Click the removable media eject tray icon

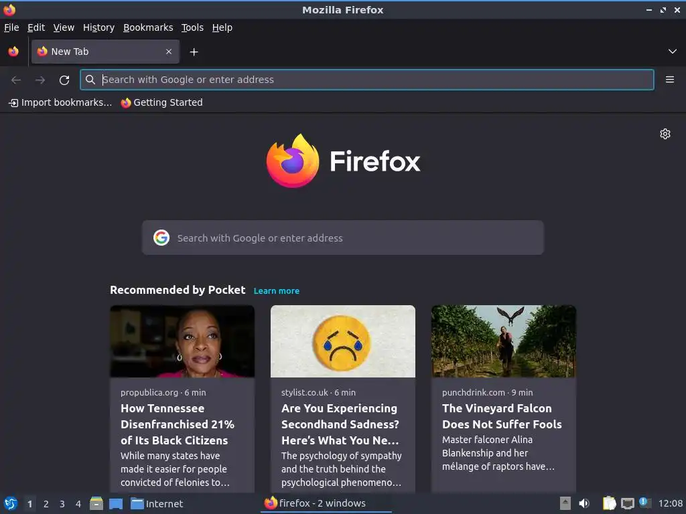click(565, 503)
